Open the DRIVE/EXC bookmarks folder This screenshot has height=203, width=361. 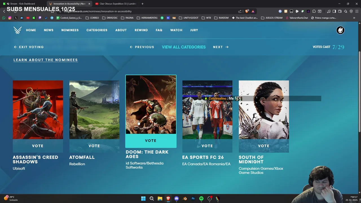pos(110,18)
